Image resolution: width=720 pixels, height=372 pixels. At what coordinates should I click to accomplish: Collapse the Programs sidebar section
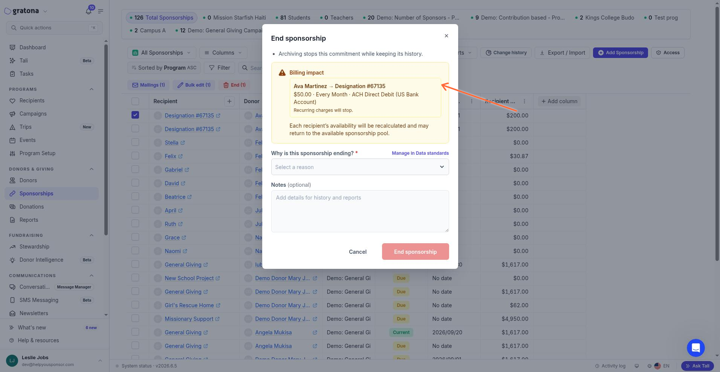(92, 89)
